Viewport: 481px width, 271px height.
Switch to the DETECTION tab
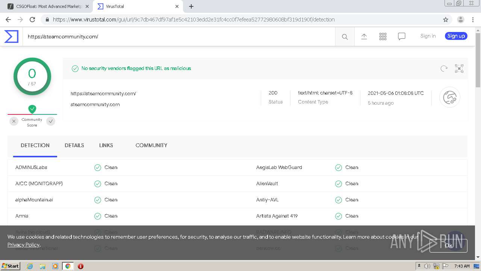(35, 146)
